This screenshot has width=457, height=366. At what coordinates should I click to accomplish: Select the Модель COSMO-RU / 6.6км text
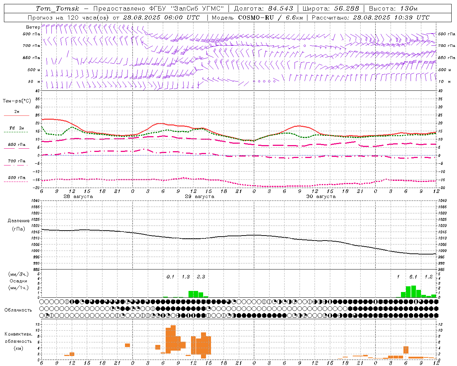coord(257,18)
